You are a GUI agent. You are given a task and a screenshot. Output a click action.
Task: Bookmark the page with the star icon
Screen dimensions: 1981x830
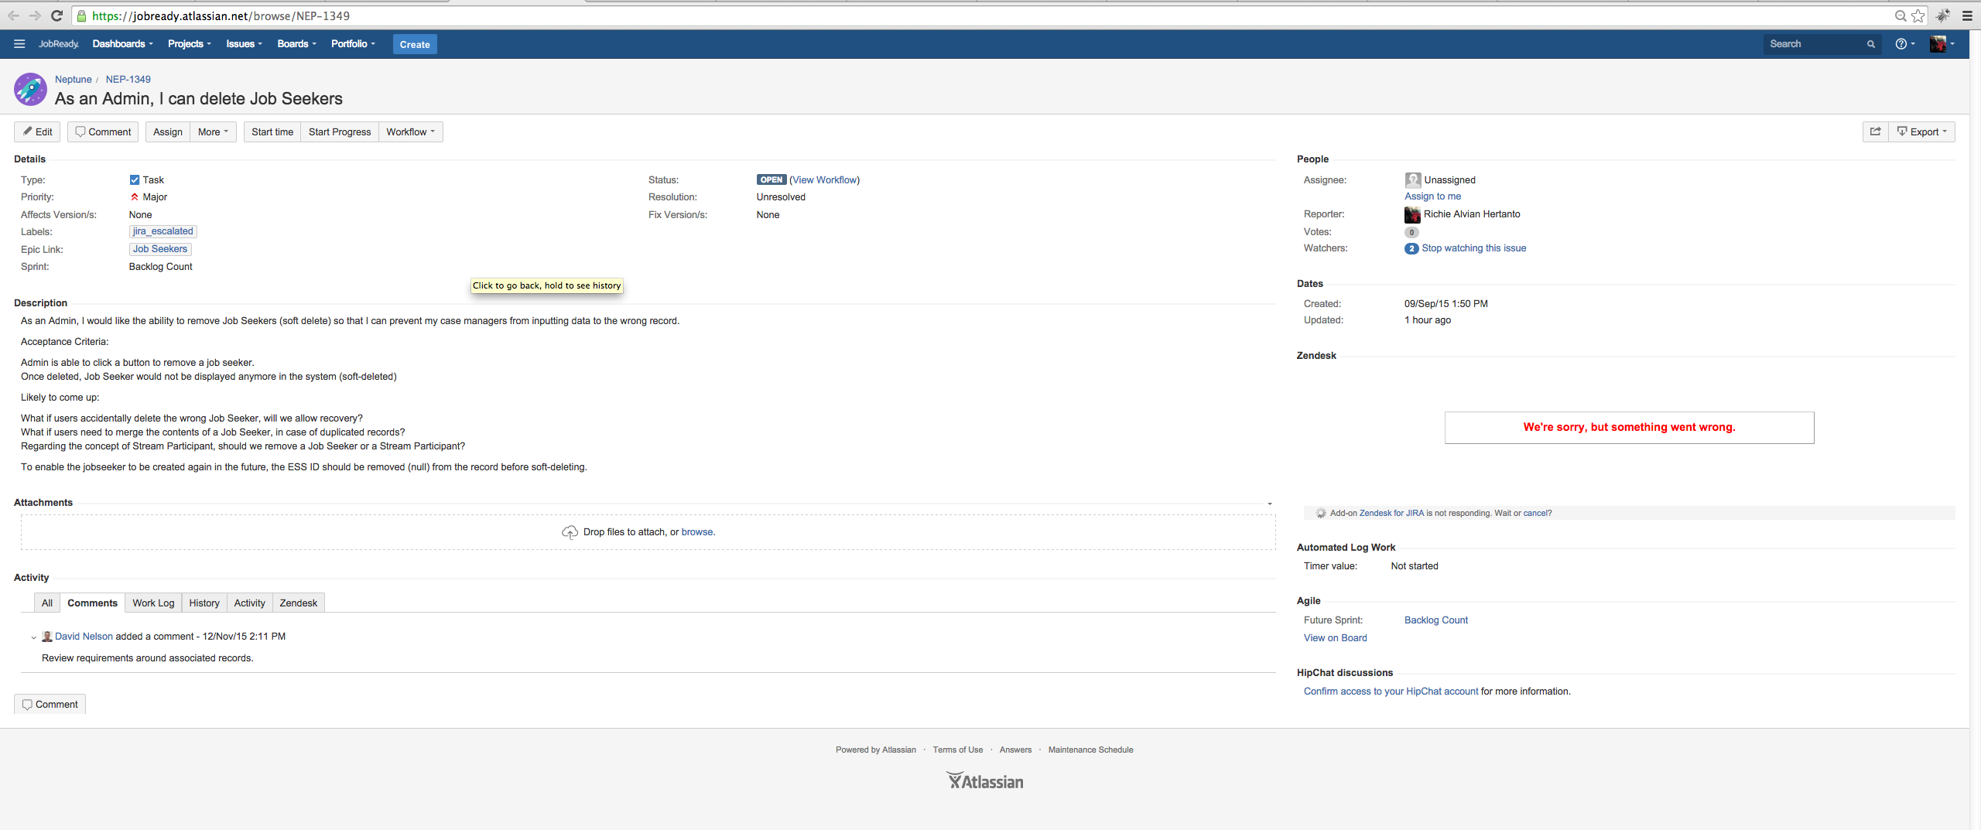coord(1918,15)
